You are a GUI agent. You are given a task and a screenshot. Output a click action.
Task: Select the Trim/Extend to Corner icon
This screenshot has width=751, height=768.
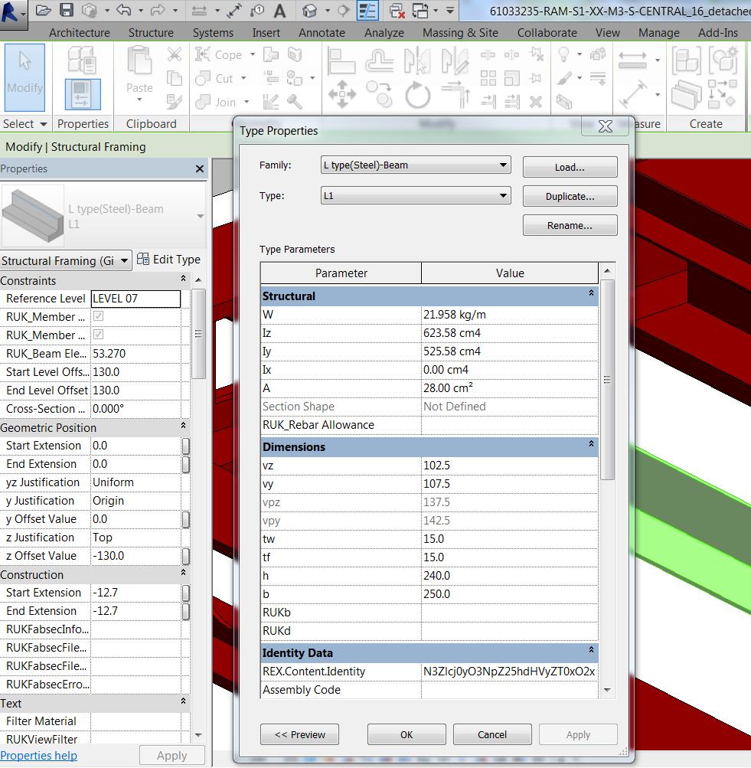coord(455,93)
